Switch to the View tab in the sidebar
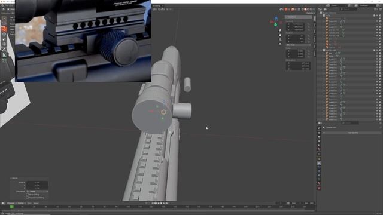 pos(315,32)
